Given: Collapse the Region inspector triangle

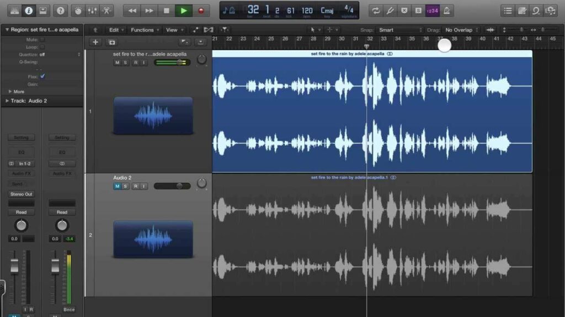Looking at the screenshot, I should (7, 30).
